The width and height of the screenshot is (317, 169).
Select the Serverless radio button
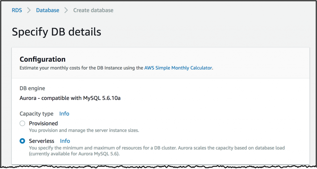pos(22,141)
